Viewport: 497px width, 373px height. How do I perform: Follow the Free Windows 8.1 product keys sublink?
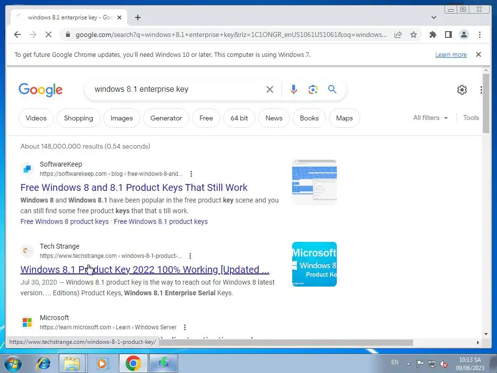coord(161,221)
